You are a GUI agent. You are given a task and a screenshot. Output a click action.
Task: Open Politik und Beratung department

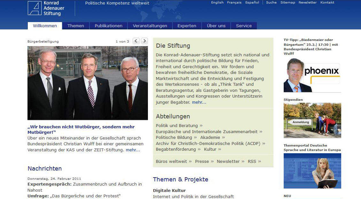tap(177, 125)
